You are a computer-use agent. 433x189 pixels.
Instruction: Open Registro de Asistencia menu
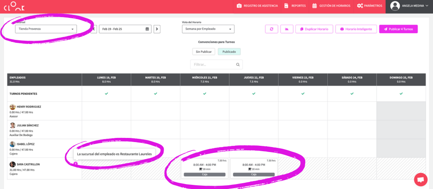coord(257,6)
